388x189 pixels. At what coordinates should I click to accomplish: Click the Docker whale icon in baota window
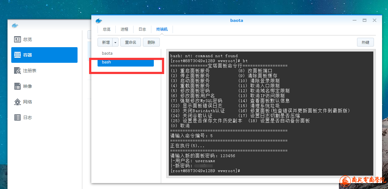[x=99, y=21]
